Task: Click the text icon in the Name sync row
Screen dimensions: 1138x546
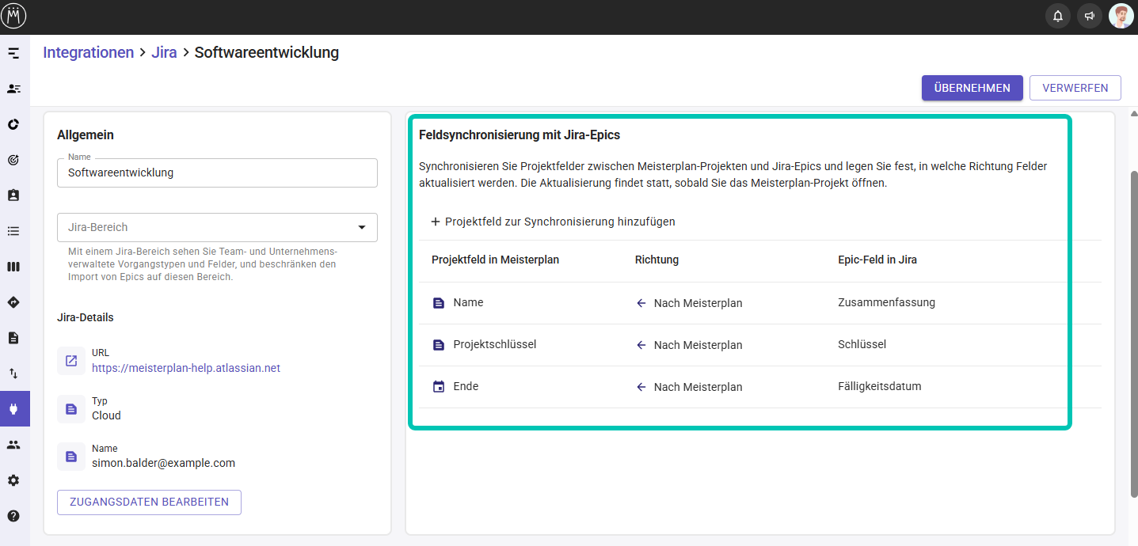Action: click(x=439, y=303)
